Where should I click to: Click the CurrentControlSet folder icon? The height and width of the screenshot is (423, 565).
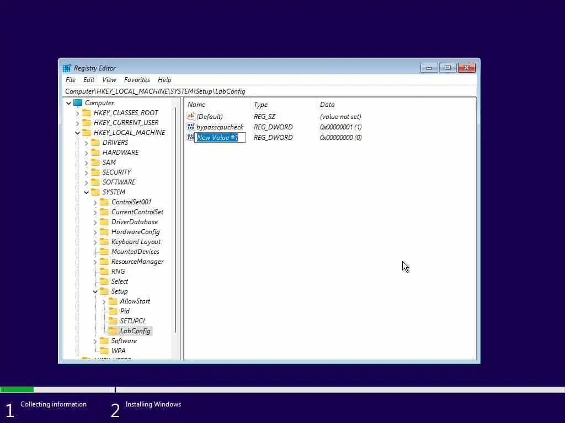104,212
